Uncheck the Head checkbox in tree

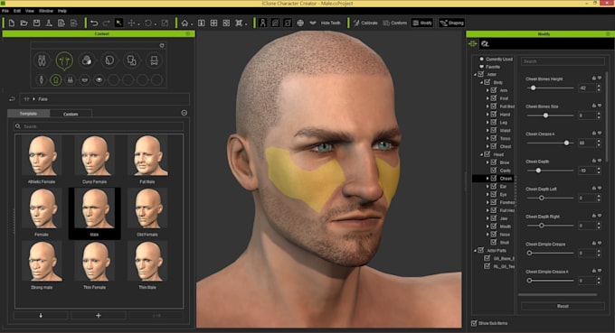pos(487,154)
